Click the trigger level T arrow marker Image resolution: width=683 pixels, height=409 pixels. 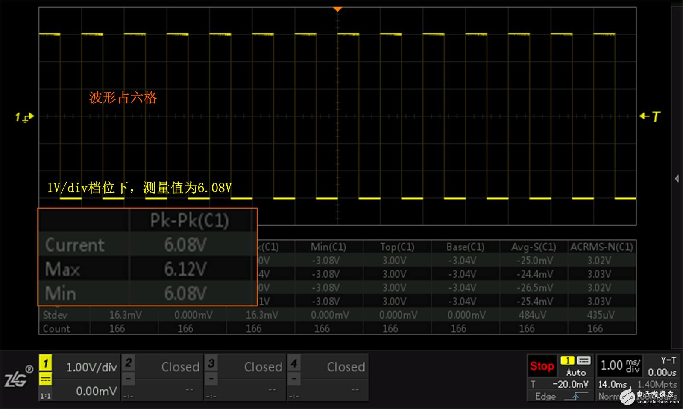pos(650,116)
